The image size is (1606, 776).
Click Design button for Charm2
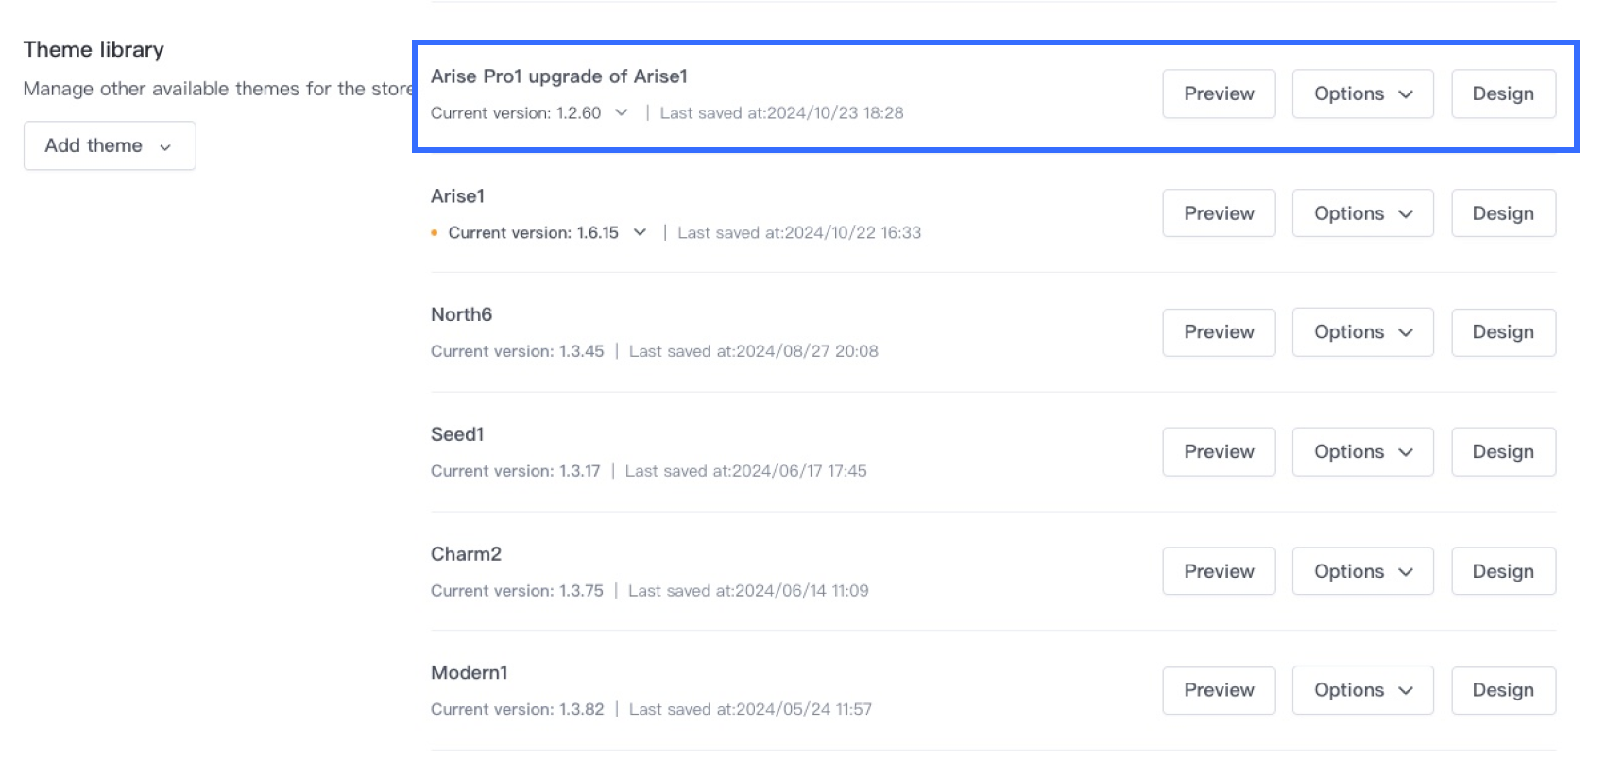[x=1503, y=571]
